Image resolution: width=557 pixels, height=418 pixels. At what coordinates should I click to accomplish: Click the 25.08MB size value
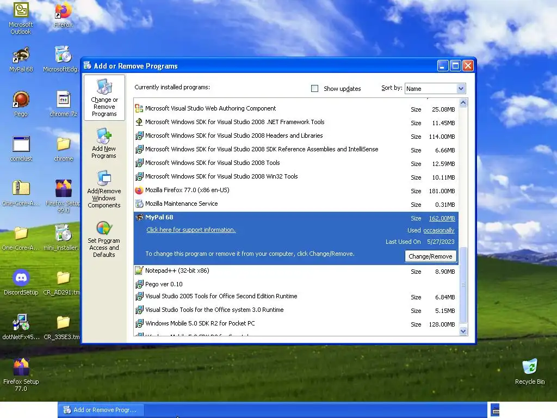(443, 109)
